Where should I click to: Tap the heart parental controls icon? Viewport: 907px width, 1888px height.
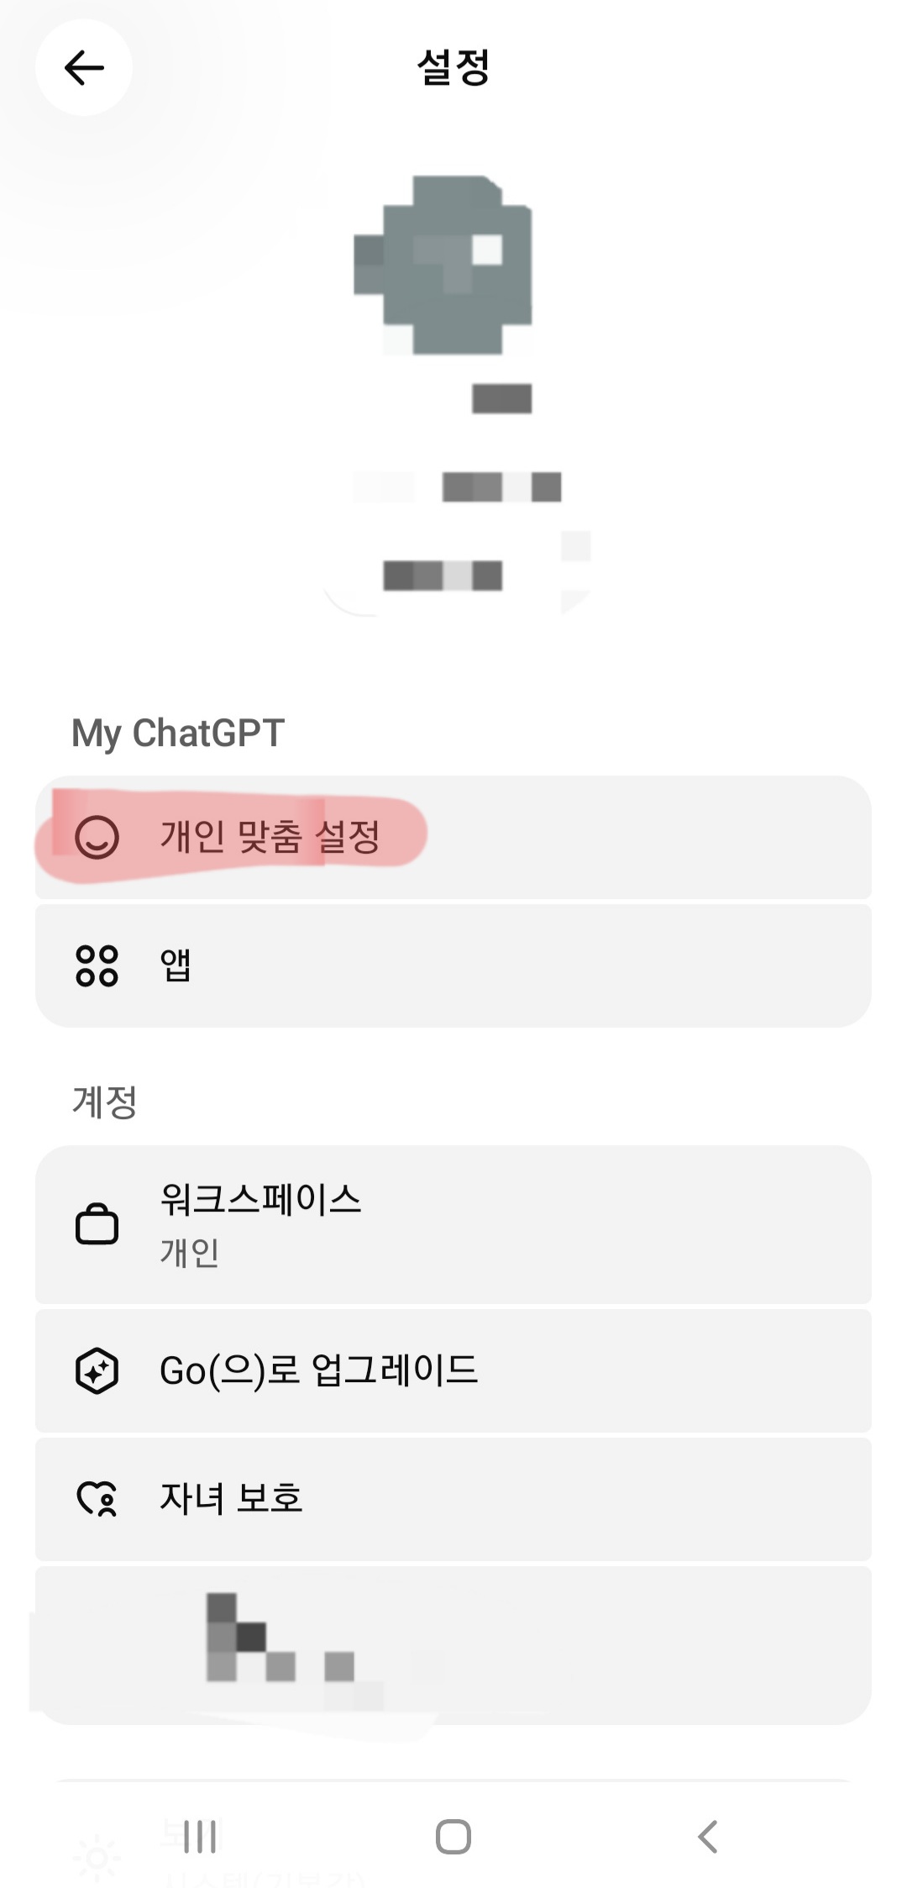pyautogui.click(x=97, y=1499)
